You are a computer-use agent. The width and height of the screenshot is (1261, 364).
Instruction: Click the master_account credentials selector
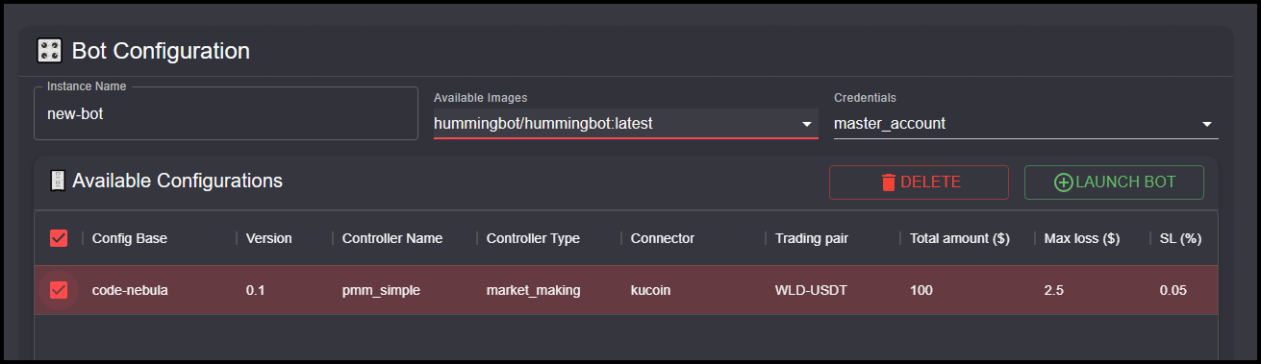pos(1026,124)
